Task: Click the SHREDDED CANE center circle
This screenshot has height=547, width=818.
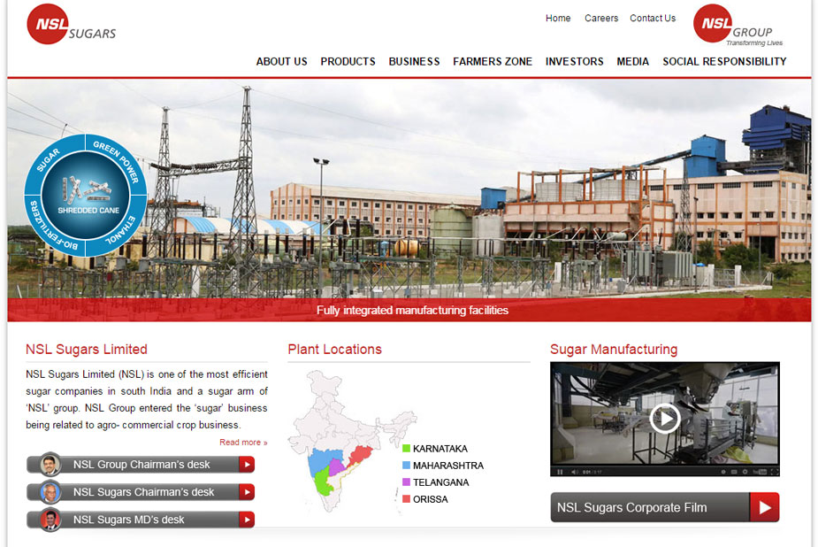Action: pyautogui.click(x=86, y=196)
